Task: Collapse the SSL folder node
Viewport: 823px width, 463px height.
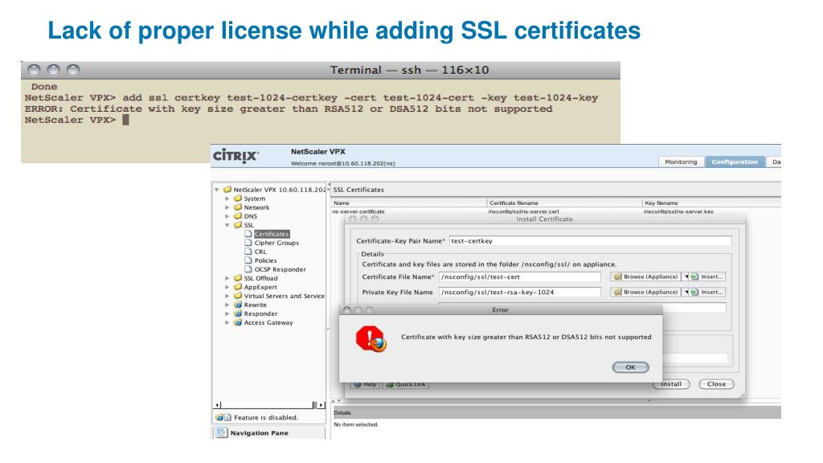Action: point(227,225)
